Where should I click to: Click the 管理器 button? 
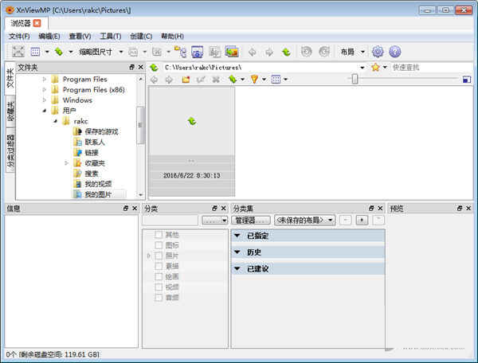pyautogui.click(x=250, y=220)
